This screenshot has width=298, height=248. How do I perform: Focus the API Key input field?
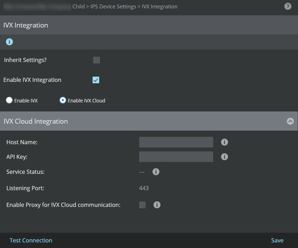176,157
